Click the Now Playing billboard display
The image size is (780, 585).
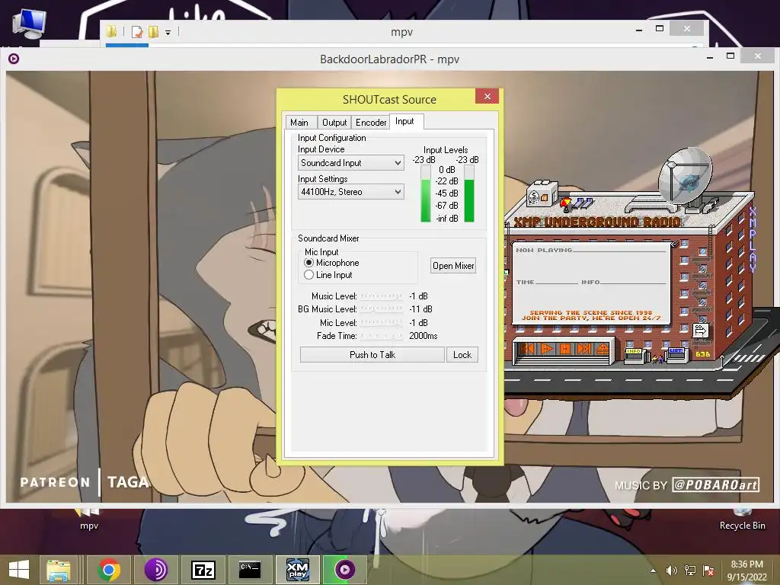[x=591, y=283]
